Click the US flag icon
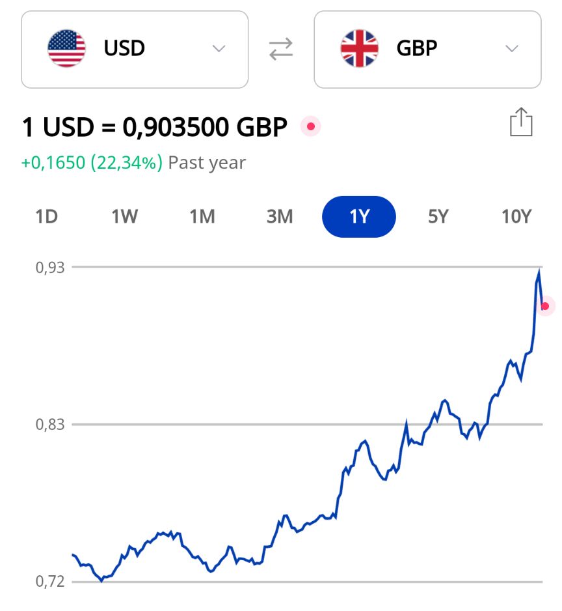Screen dimensions: 562x611 click(66, 49)
